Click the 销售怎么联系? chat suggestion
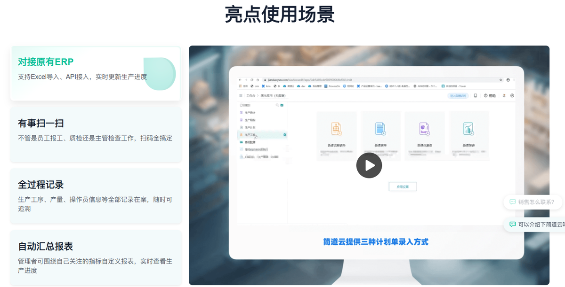The height and width of the screenshot is (287, 565). [x=533, y=202]
